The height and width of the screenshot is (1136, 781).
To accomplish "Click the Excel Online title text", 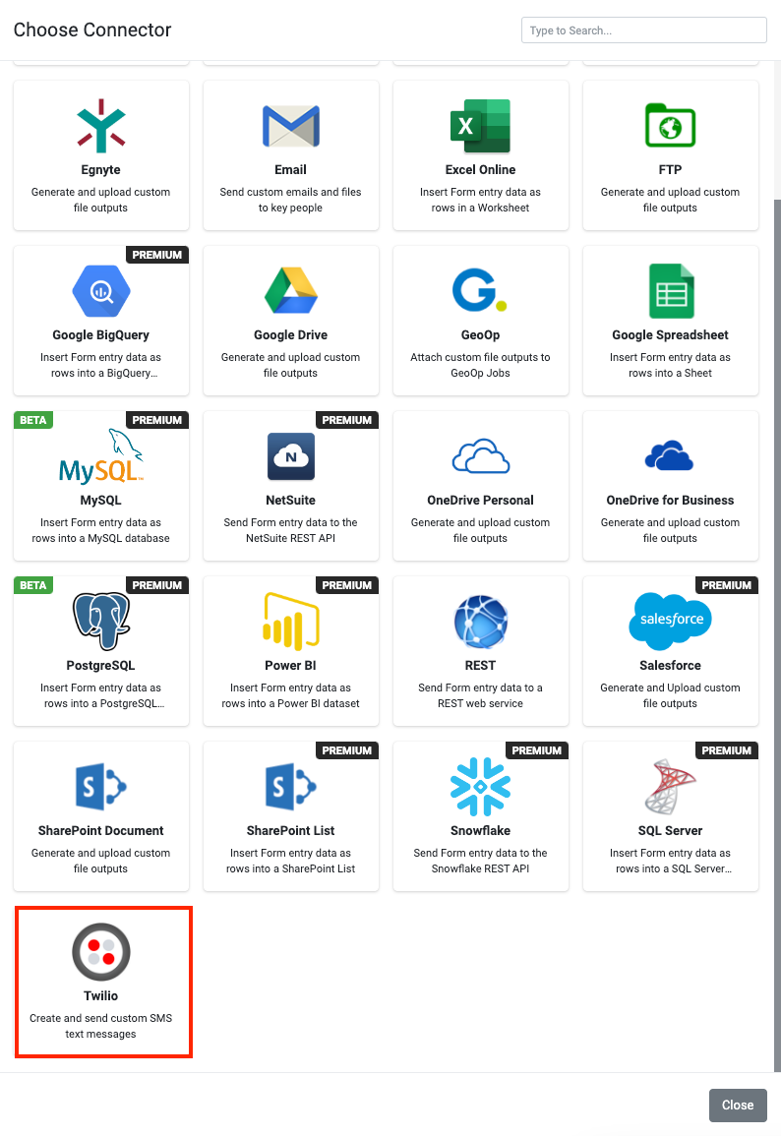I will tap(480, 169).
